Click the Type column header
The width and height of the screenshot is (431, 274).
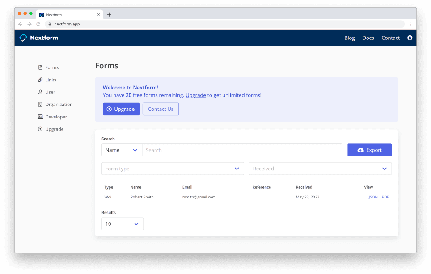pos(109,187)
